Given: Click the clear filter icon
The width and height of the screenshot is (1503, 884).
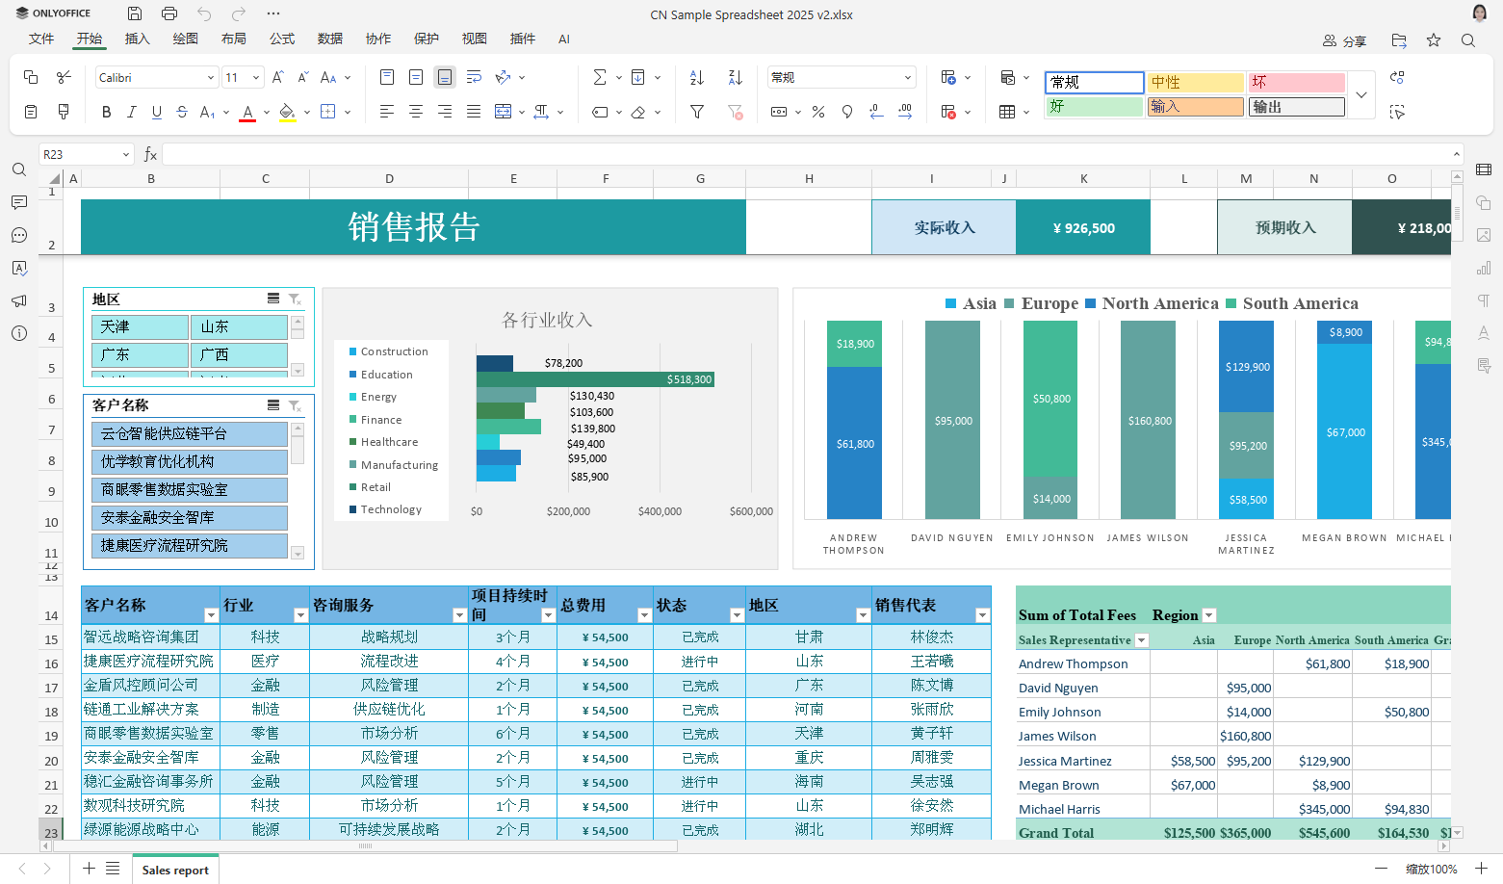Looking at the screenshot, I should click(x=735, y=112).
